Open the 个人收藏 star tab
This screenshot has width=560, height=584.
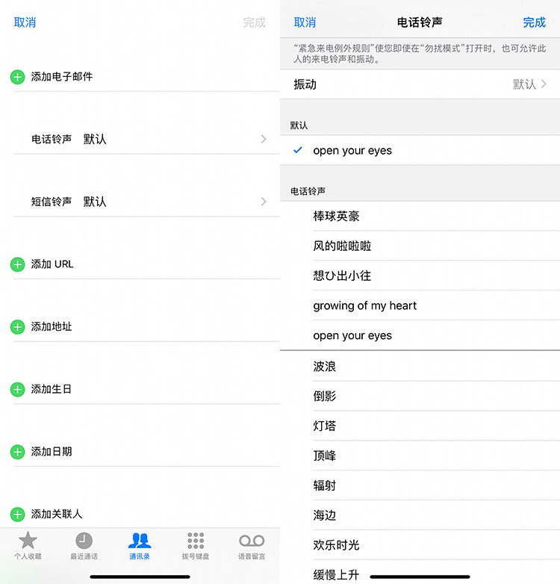coord(28,546)
